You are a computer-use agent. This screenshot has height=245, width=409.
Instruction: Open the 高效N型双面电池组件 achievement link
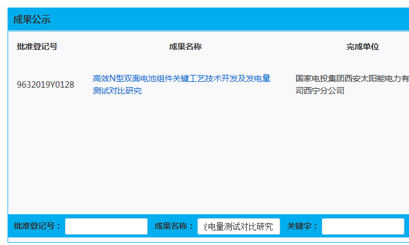181,78
